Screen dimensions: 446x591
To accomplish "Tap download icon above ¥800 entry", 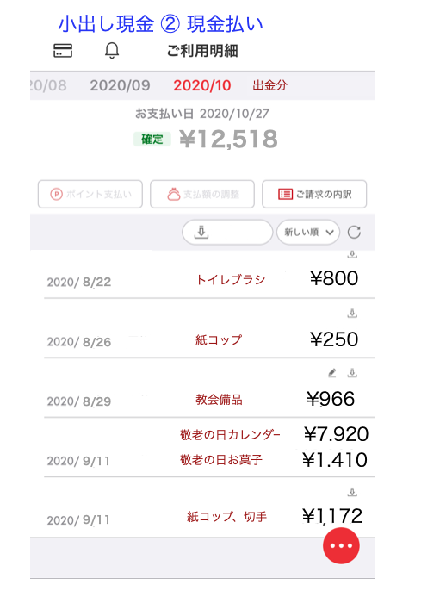I will coord(352,254).
